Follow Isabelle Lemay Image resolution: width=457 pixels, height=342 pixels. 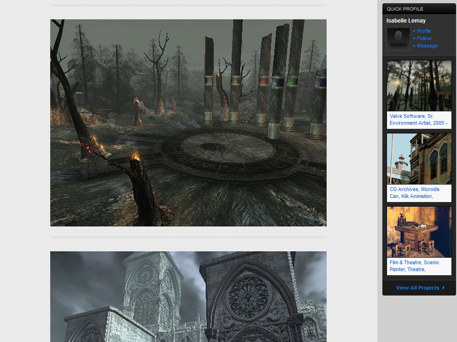pyautogui.click(x=424, y=38)
